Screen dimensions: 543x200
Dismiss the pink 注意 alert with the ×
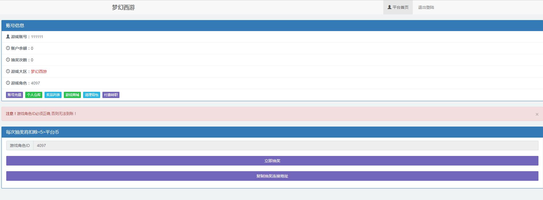pyautogui.click(x=537, y=114)
